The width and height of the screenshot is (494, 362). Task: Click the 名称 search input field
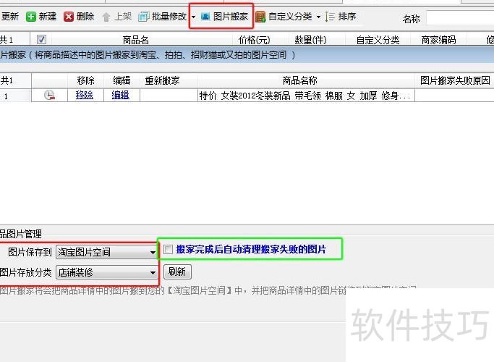tap(459, 17)
